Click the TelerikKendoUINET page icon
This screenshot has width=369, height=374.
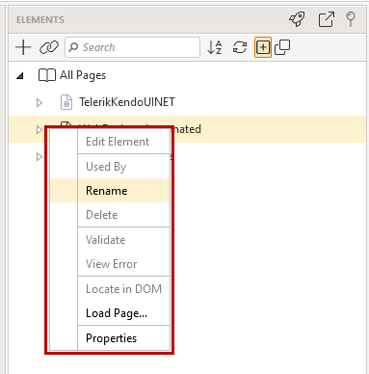pos(66,102)
